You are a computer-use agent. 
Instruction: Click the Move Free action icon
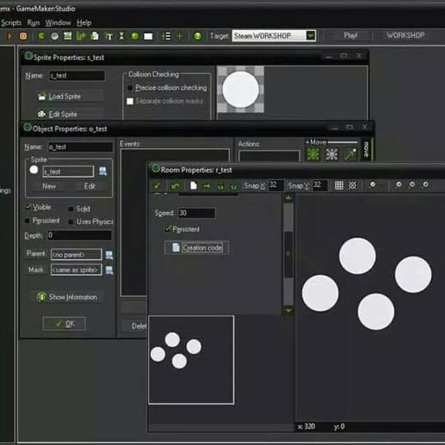click(x=332, y=154)
